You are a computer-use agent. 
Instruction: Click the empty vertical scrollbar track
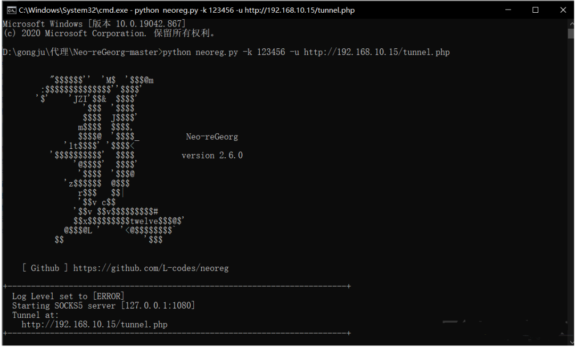[x=570, y=186]
